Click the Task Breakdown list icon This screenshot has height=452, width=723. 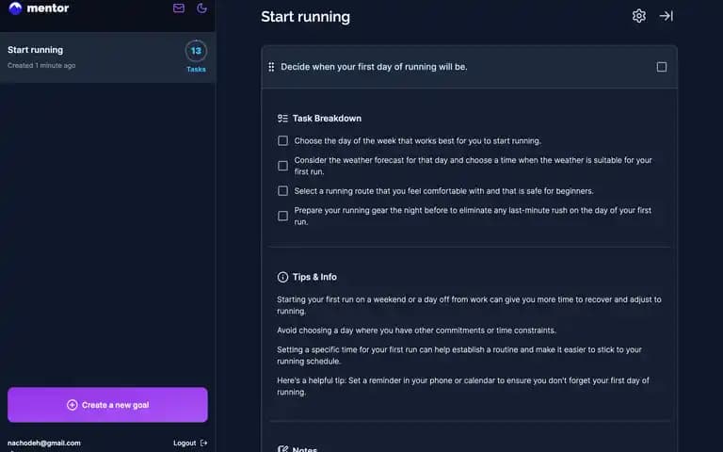(x=282, y=119)
